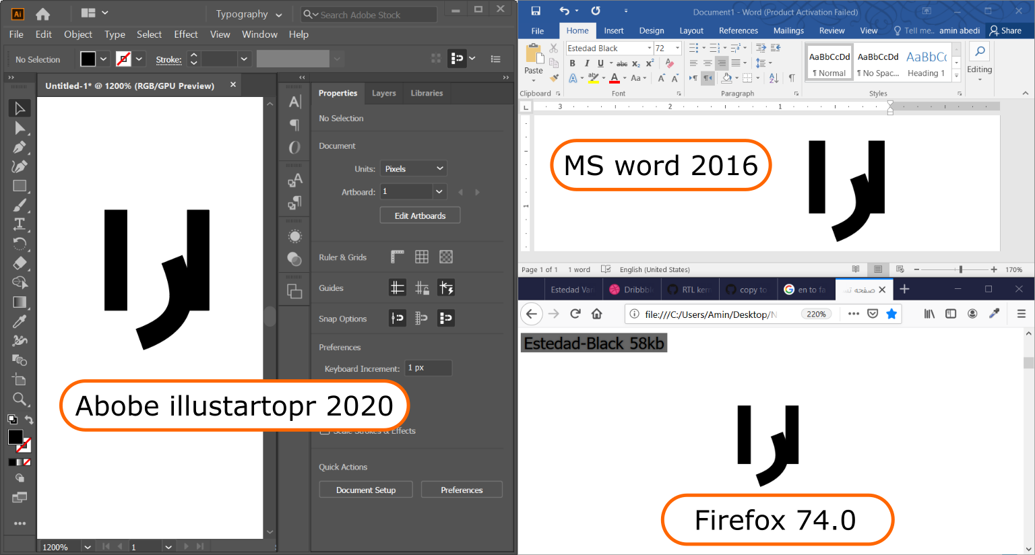Select the Eraser tool in Illustrator

click(x=20, y=263)
